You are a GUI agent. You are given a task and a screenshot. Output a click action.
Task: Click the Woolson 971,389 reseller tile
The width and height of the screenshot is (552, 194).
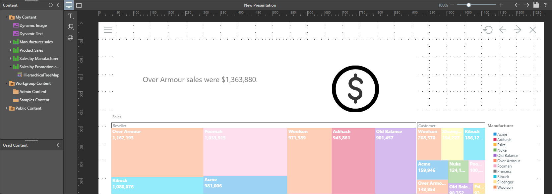click(x=310, y=161)
